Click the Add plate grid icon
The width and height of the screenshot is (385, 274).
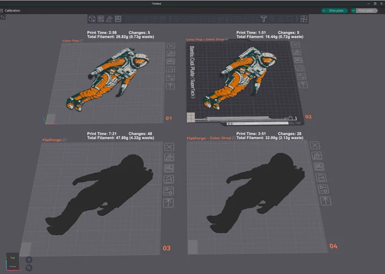click(x=101, y=19)
